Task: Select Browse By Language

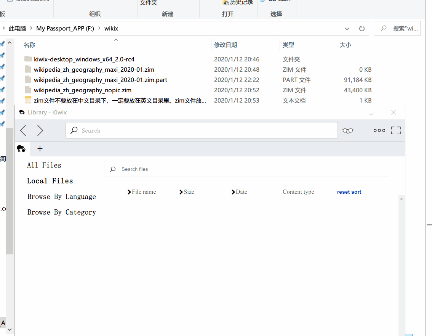Action: click(61, 196)
